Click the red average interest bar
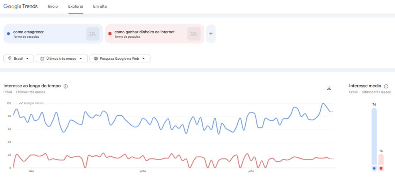395x183 pixels. point(381,159)
